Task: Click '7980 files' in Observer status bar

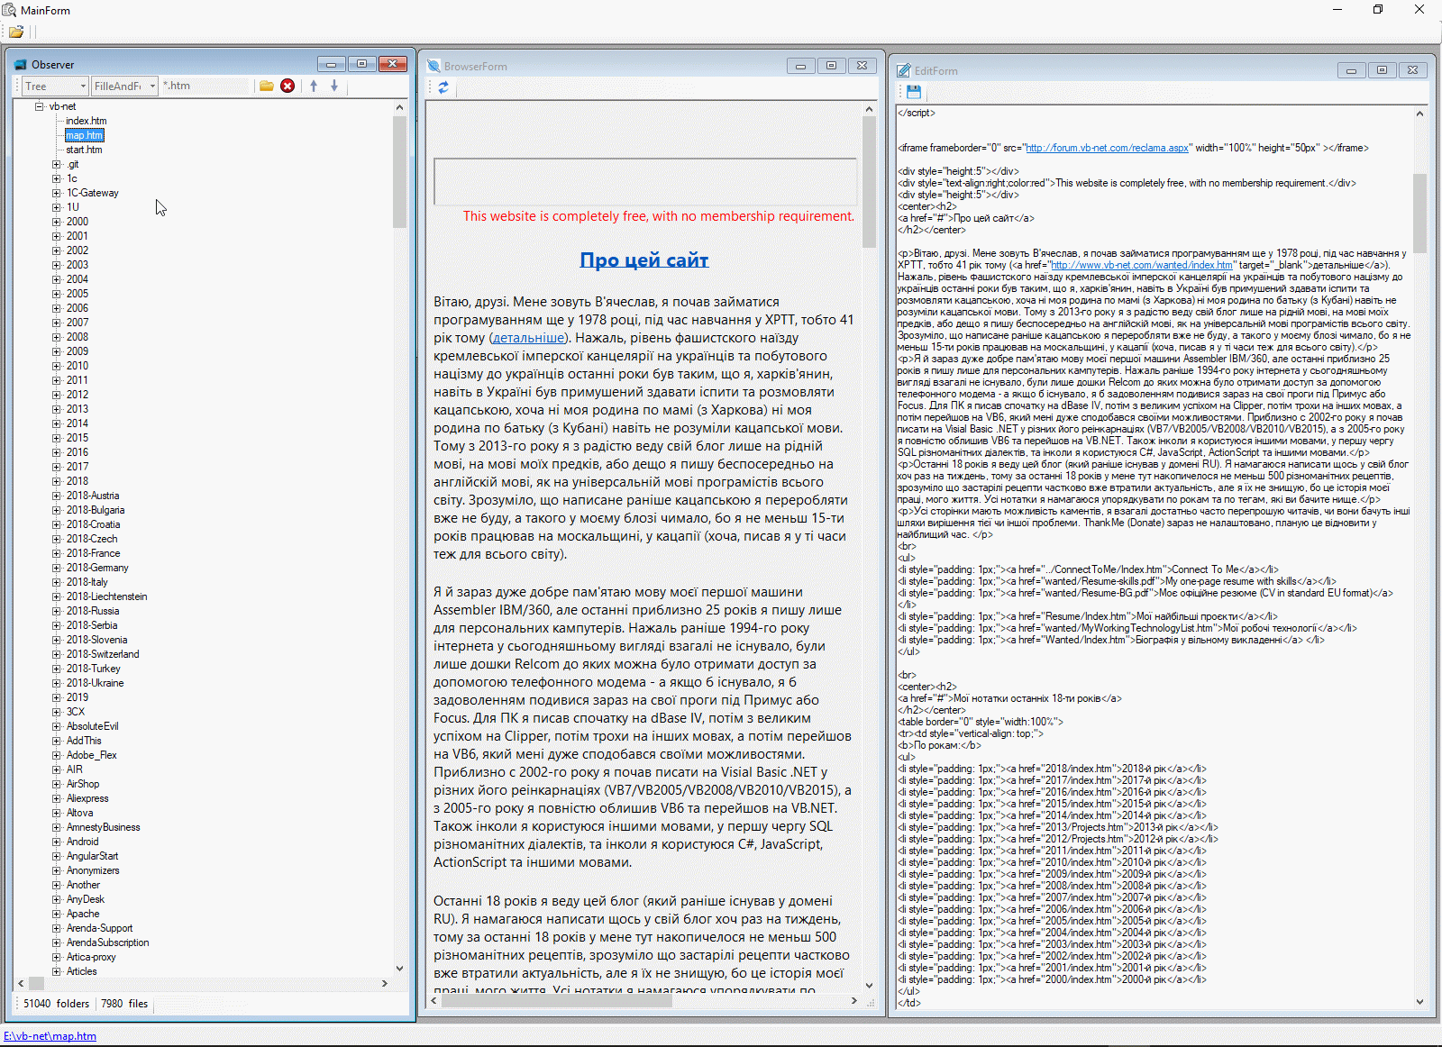Action: tap(124, 1004)
